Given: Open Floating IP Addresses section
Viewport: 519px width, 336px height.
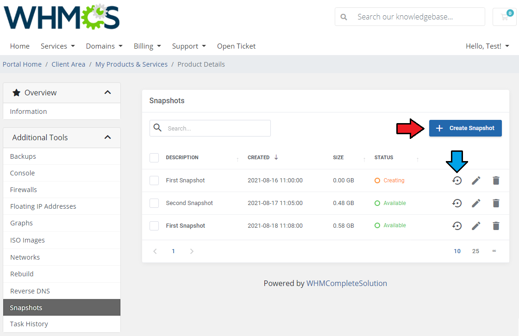Looking at the screenshot, I should (x=62, y=206).
